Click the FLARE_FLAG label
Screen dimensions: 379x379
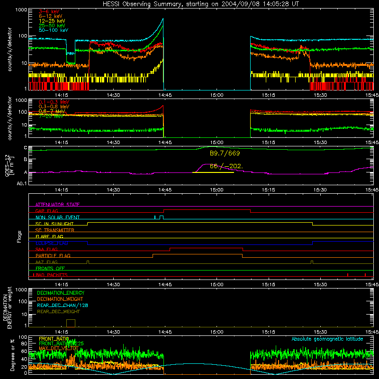coord(49,236)
